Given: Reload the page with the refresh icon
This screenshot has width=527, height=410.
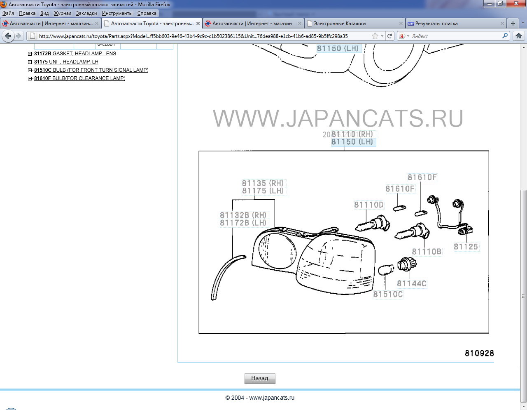Looking at the screenshot, I should pos(389,36).
